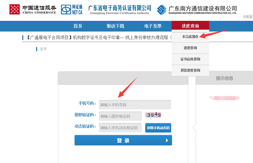
Task: Select 证书应用查询 from the dropdown list
Action: point(190,59)
